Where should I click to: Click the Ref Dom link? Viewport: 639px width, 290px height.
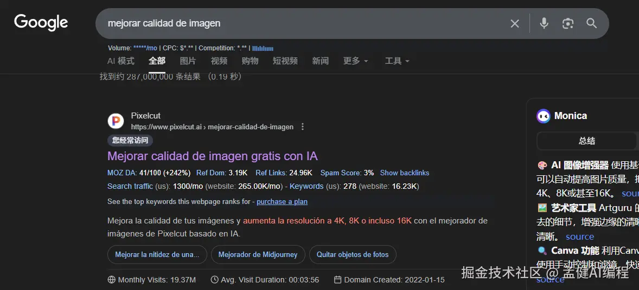coord(211,173)
